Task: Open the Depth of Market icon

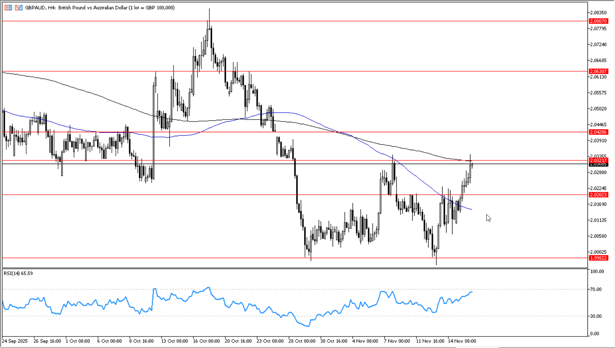Action: tap(8, 8)
